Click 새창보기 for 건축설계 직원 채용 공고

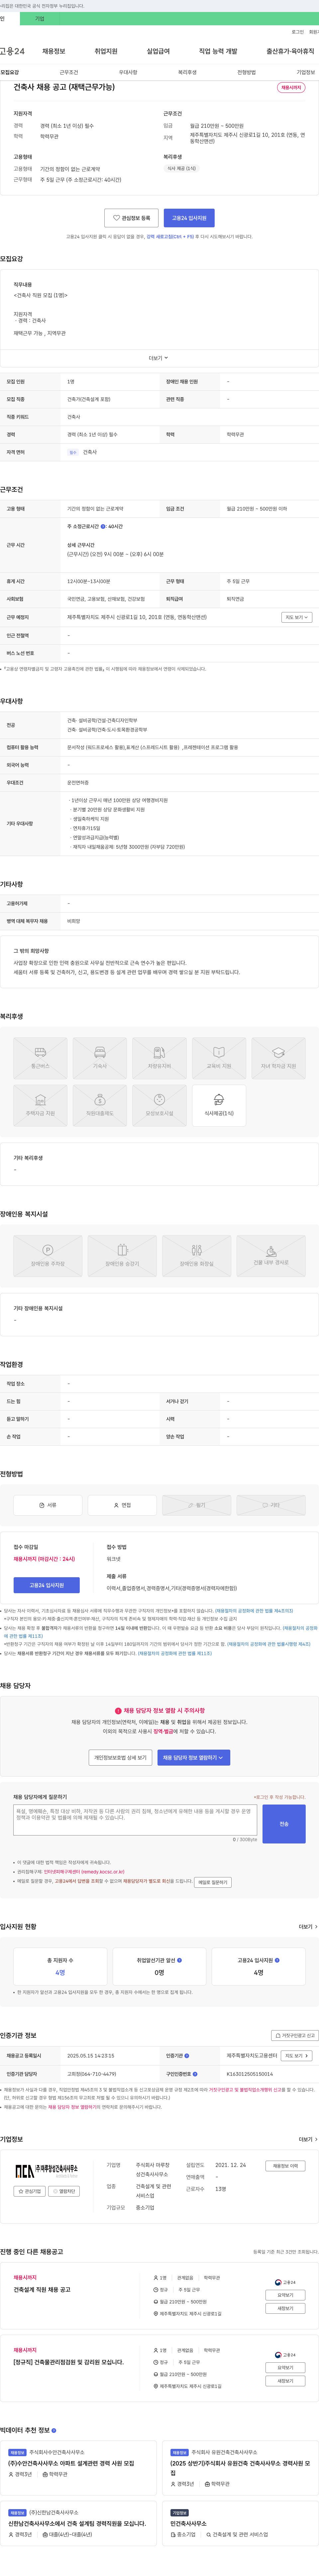(285, 2308)
